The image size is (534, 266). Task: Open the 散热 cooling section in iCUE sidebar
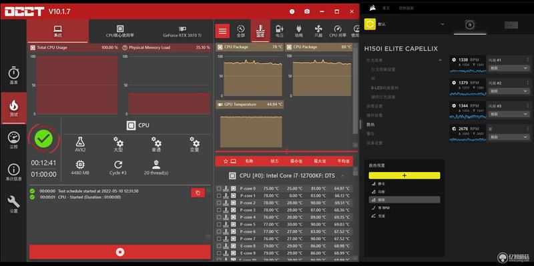370,125
